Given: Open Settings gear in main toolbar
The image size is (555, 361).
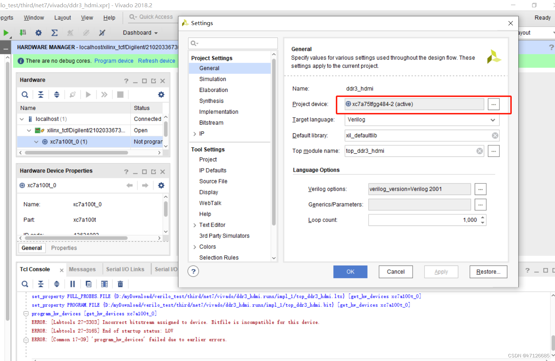Looking at the screenshot, I should tap(38, 33).
